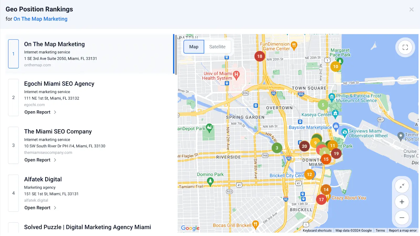Image resolution: width=420 pixels, height=236 pixels.
Task: Select map marker number 12
Action: point(309,174)
